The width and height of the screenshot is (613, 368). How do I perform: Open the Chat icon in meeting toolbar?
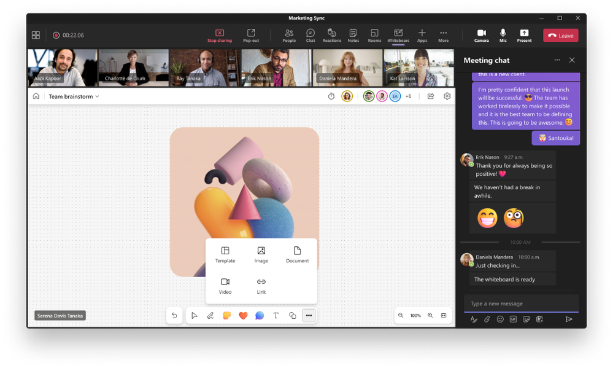coord(310,36)
